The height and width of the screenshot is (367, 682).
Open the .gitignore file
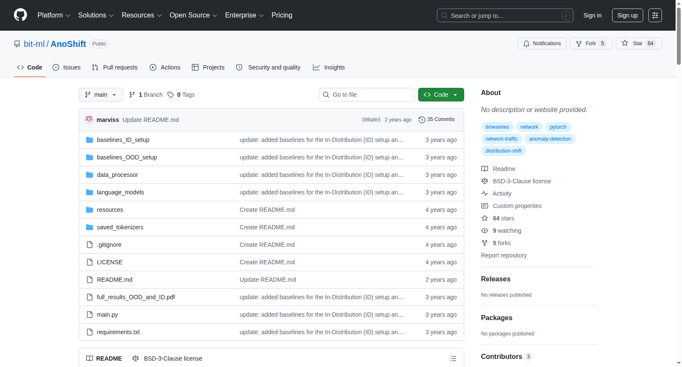pyautogui.click(x=109, y=245)
